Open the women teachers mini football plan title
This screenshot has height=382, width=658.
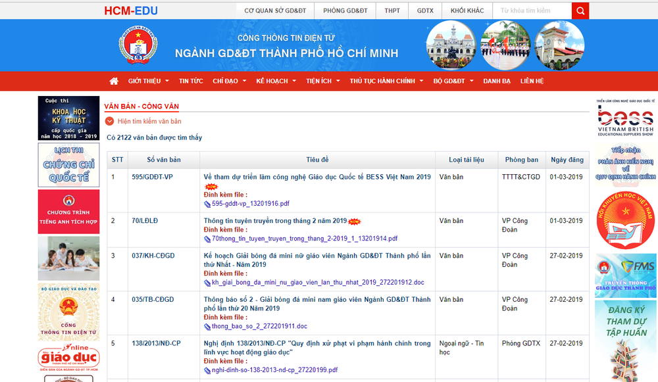click(317, 260)
